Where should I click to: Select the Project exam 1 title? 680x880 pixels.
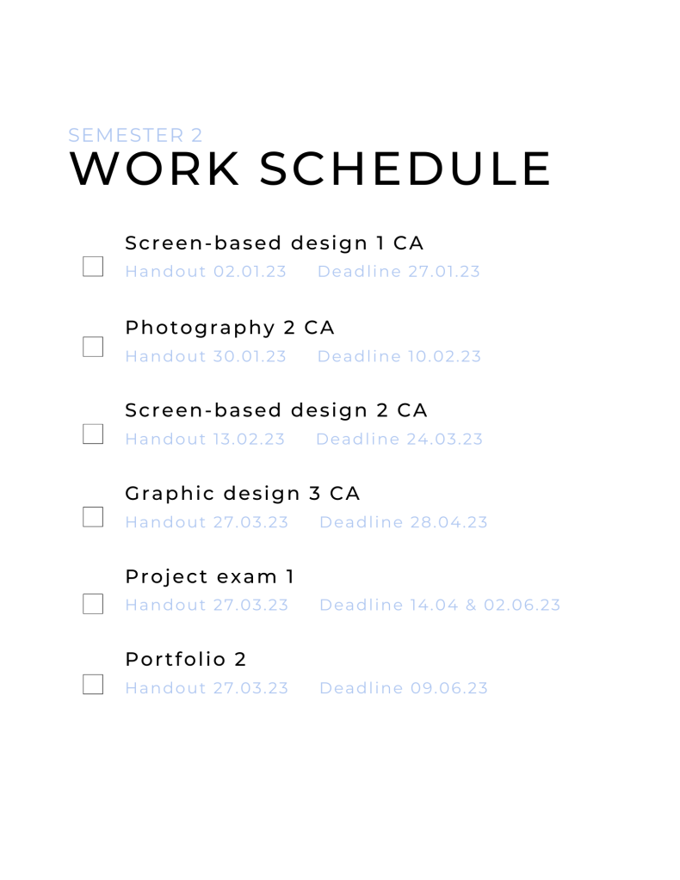click(x=210, y=576)
